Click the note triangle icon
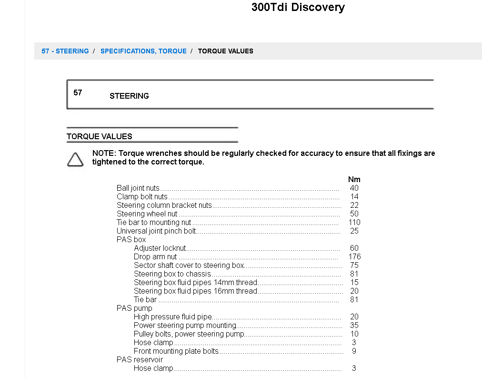 pos(75,159)
